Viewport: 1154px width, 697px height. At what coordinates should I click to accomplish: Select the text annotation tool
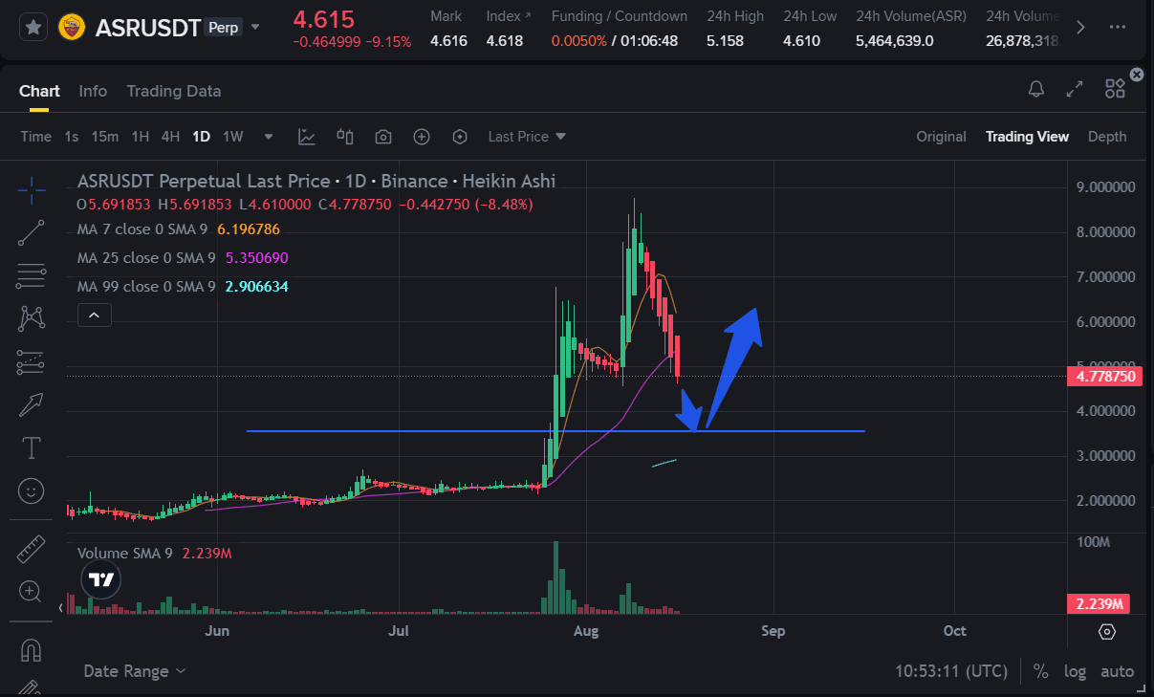pos(32,447)
